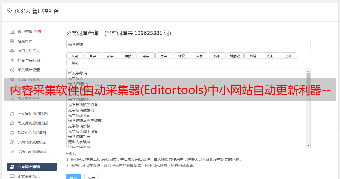Pick the 镀膜 tag button
Viewport: 340px width, 179px height.
(x=181, y=56)
